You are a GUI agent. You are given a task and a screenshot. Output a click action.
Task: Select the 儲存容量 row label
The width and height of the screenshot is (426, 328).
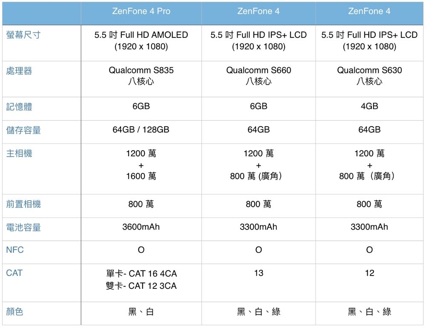23,130
